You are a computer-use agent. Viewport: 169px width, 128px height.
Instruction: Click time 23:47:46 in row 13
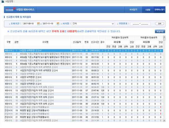tap(95, 91)
